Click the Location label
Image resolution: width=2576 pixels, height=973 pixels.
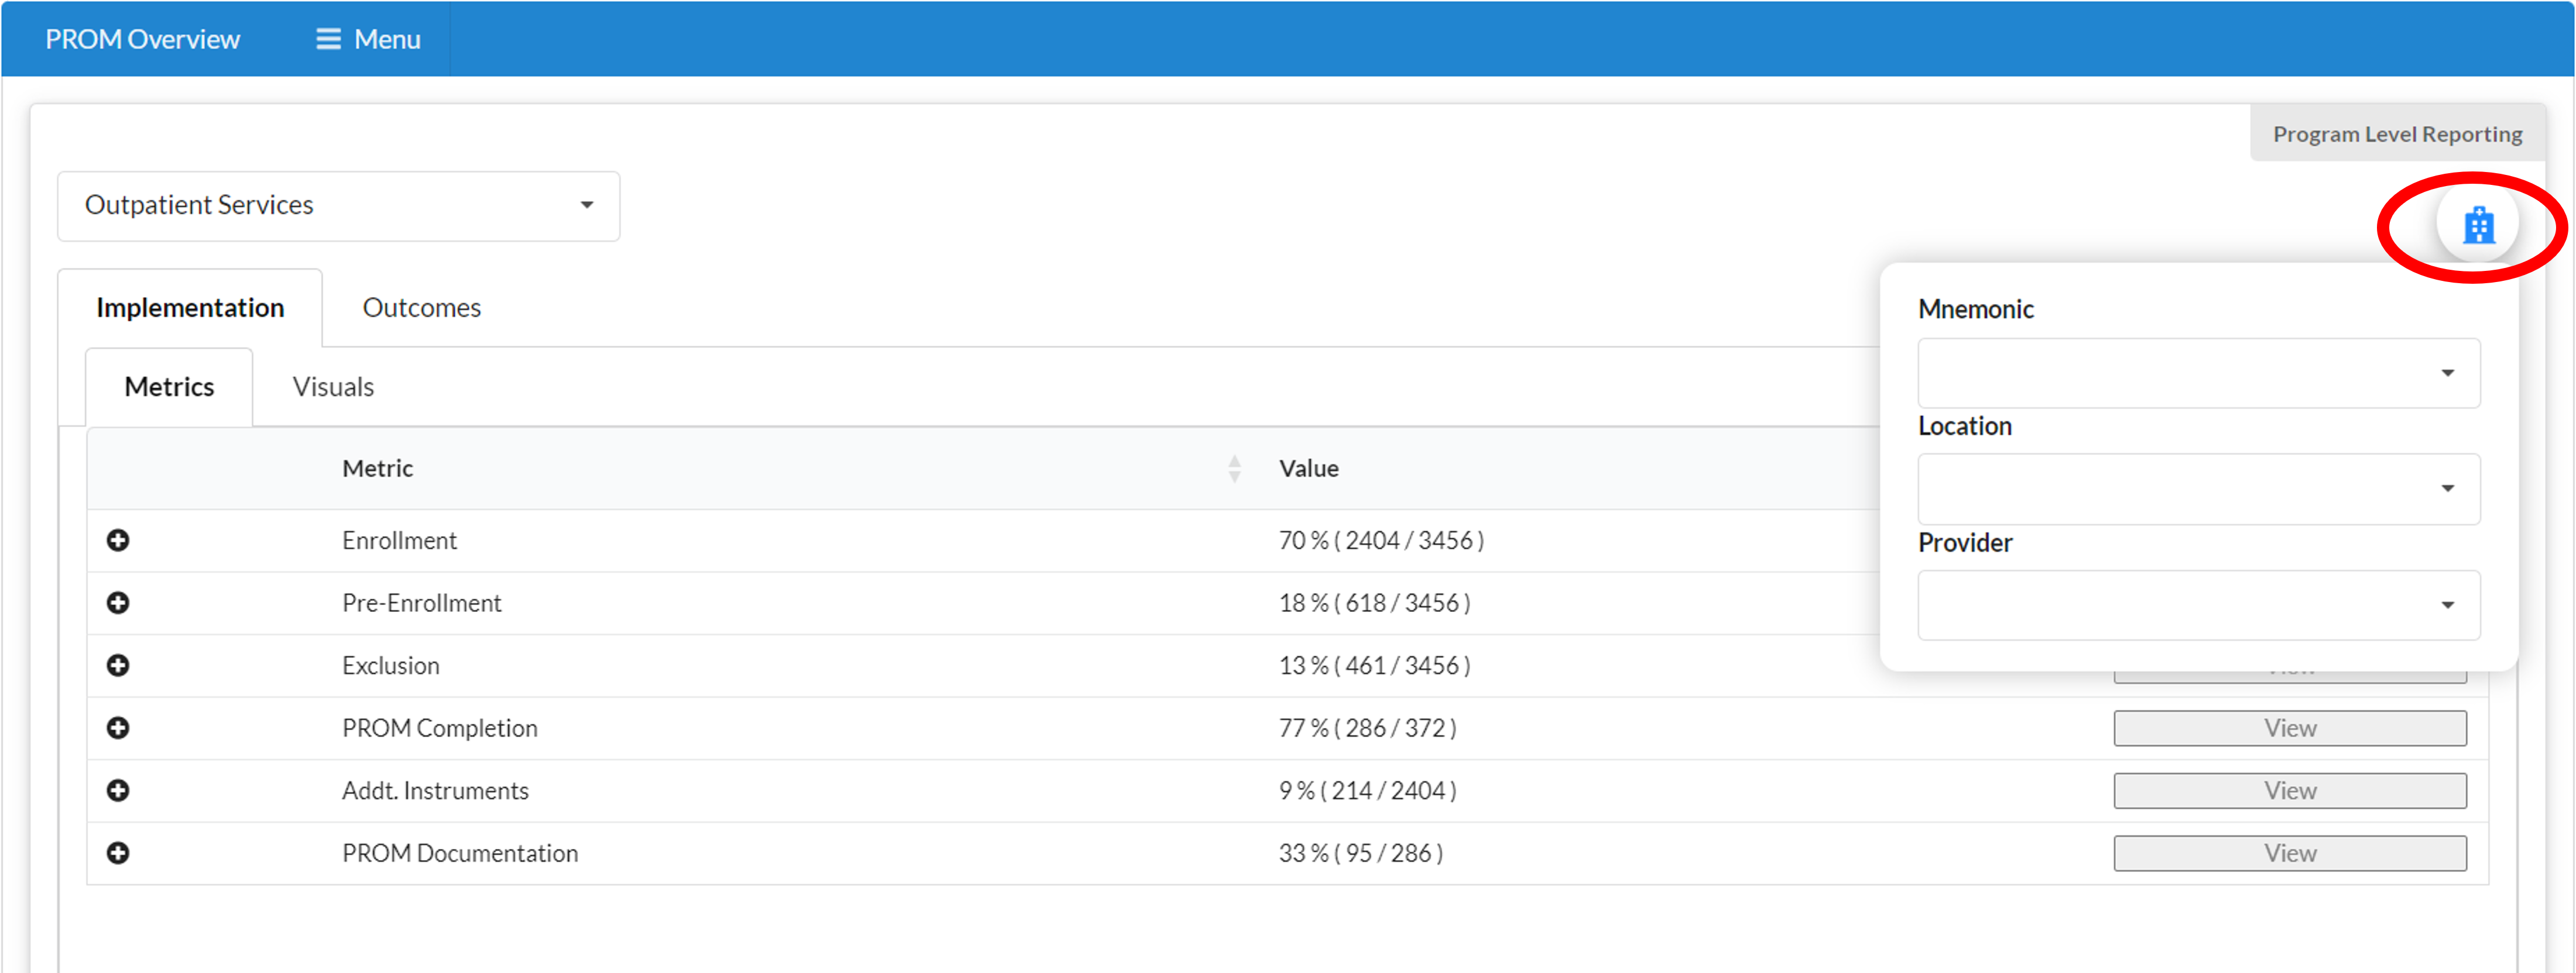(1964, 427)
